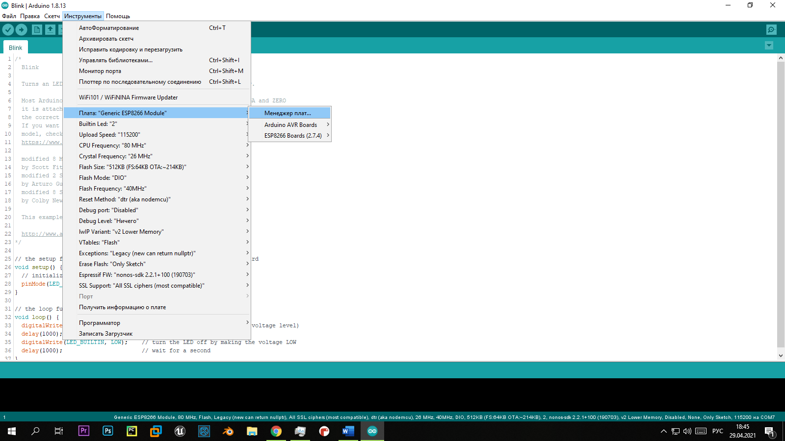Viewport: 785px width, 441px height.
Task: Click the editor vertical scrollbar thumb
Action: (x=781, y=204)
